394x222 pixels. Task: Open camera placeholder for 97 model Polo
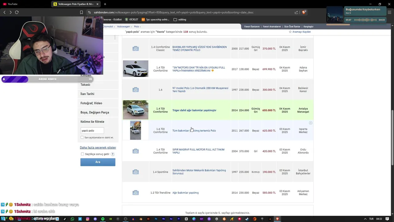pyautogui.click(x=135, y=90)
